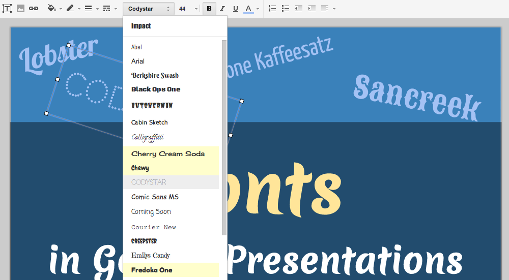Click the Presentations title text
This screenshot has height=280, width=509.
click(346, 260)
